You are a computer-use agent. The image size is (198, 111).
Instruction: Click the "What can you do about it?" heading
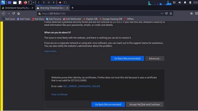[x=58, y=32]
